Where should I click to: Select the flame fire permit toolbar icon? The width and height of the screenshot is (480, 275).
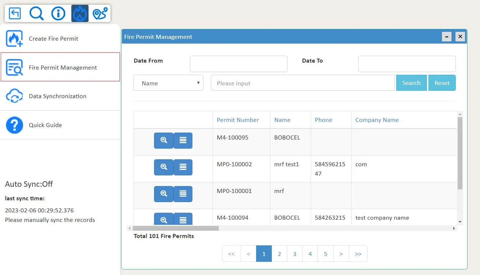[80, 14]
